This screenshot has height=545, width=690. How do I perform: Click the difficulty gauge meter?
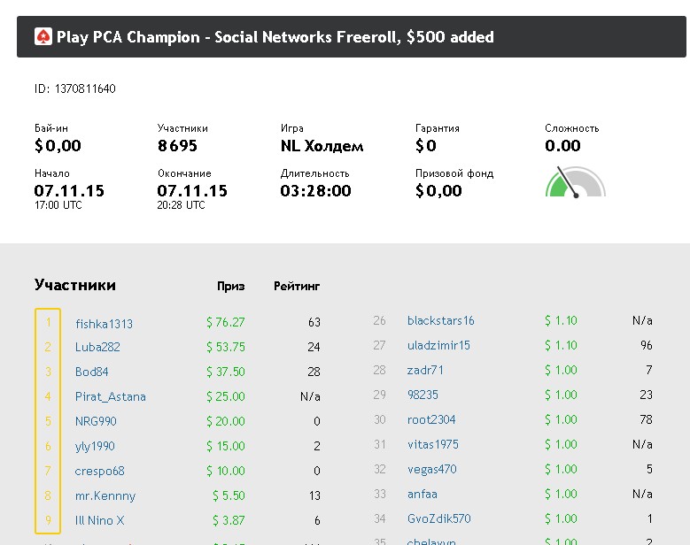576,182
